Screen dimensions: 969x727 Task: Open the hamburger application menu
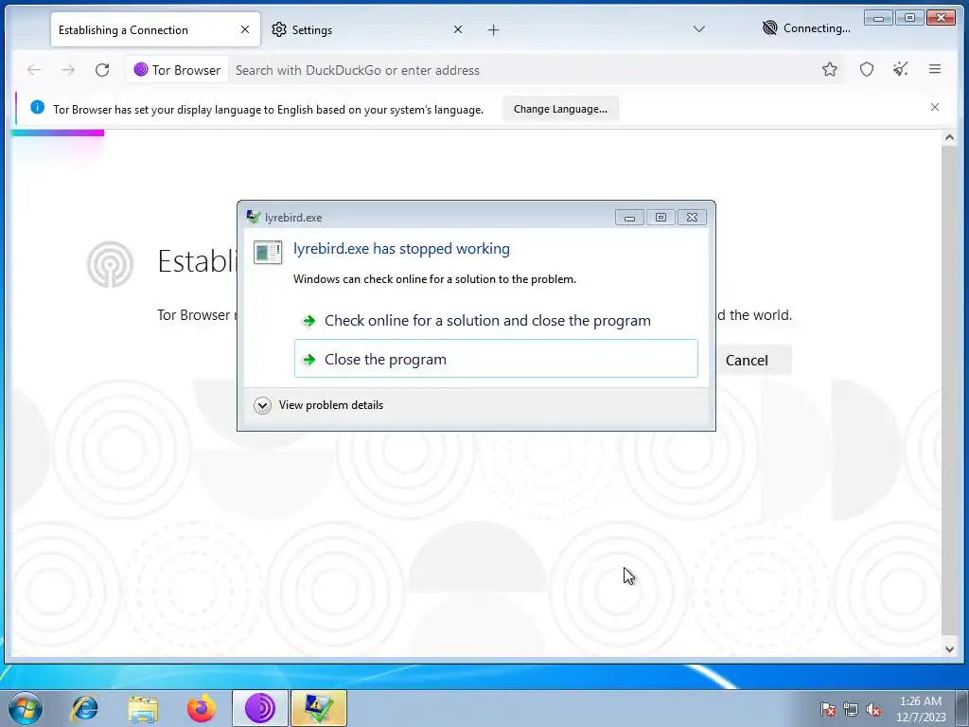[x=934, y=69]
